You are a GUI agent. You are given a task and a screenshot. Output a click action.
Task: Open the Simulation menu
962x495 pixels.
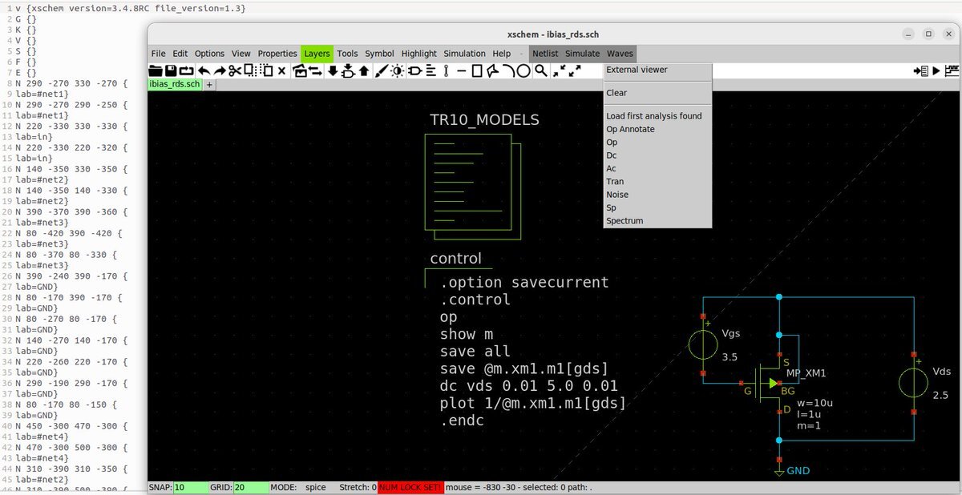[464, 54]
